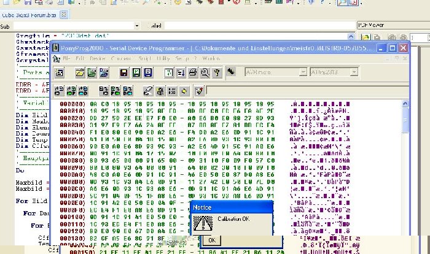
Task: Click the New Window toolbar icon in PonyProg
Action: (x=60, y=73)
